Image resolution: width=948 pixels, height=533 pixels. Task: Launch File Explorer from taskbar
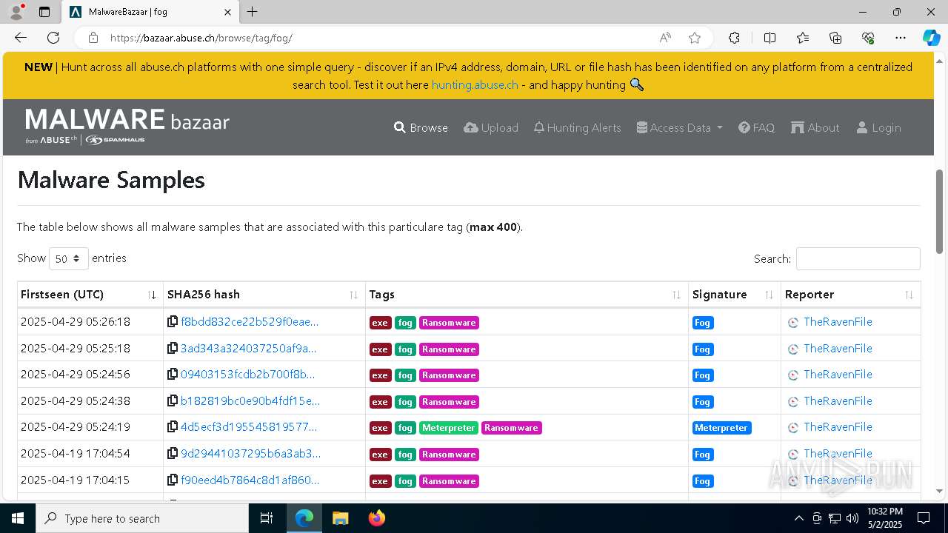pos(340,518)
